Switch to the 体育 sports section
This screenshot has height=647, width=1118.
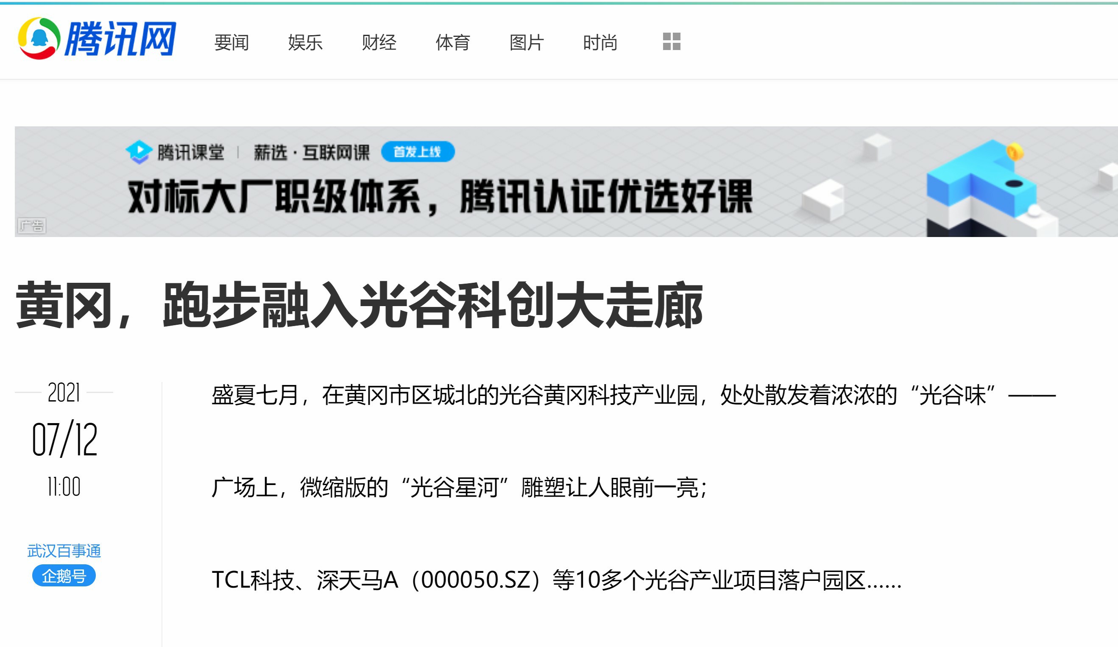click(452, 42)
